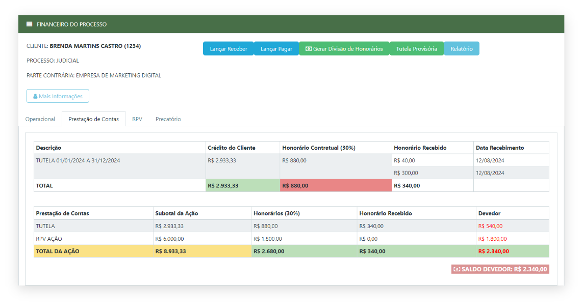The width and height of the screenshot is (583, 307).
Task: Click the R$ 40,00 honorário recebido entry
Action: 404,160
